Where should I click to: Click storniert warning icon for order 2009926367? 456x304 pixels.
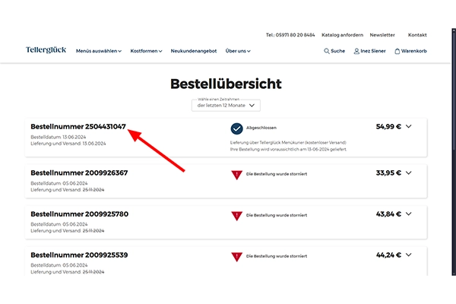[236, 174]
